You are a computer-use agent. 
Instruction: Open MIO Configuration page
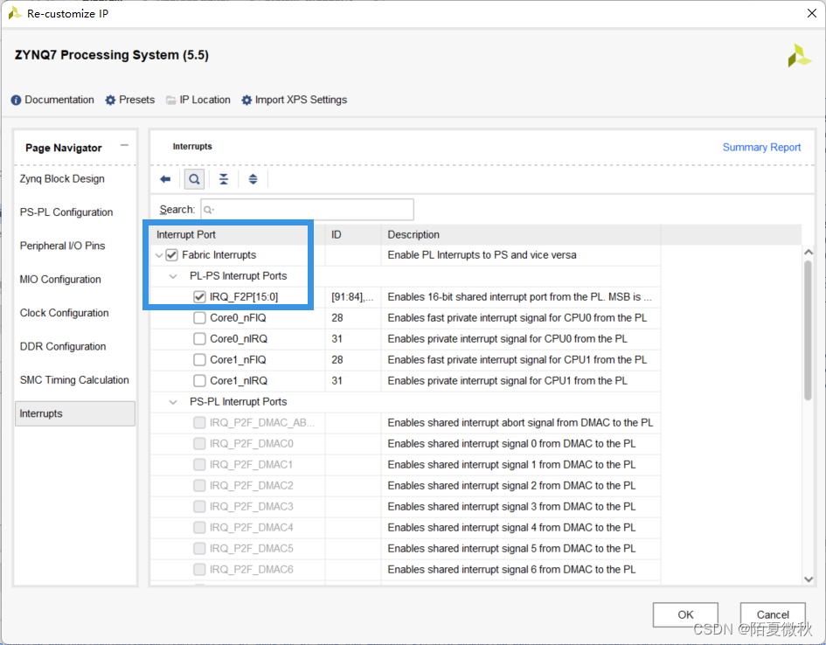(x=60, y=280)
